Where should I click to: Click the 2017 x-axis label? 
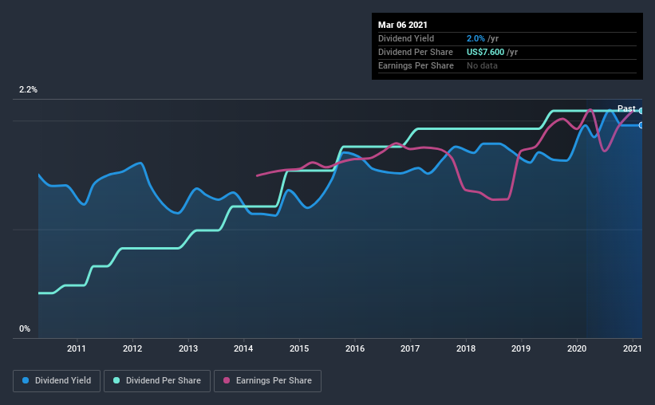point(410,348)
